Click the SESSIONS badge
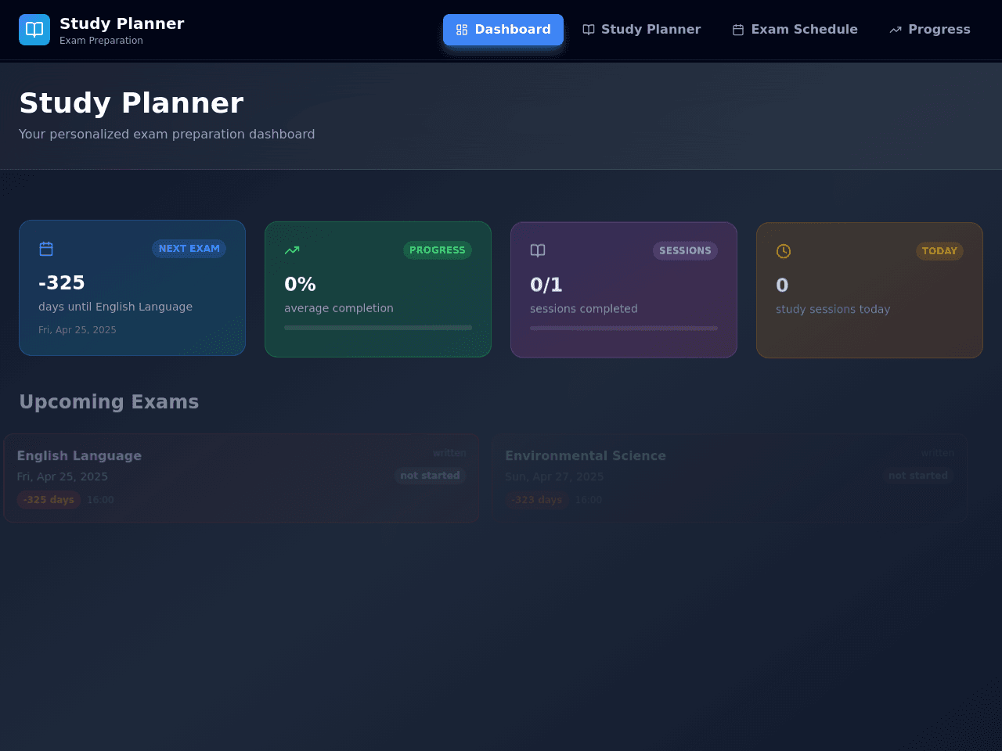The height and width of the screenshot is (751, 1002). [x=685, y=250]
